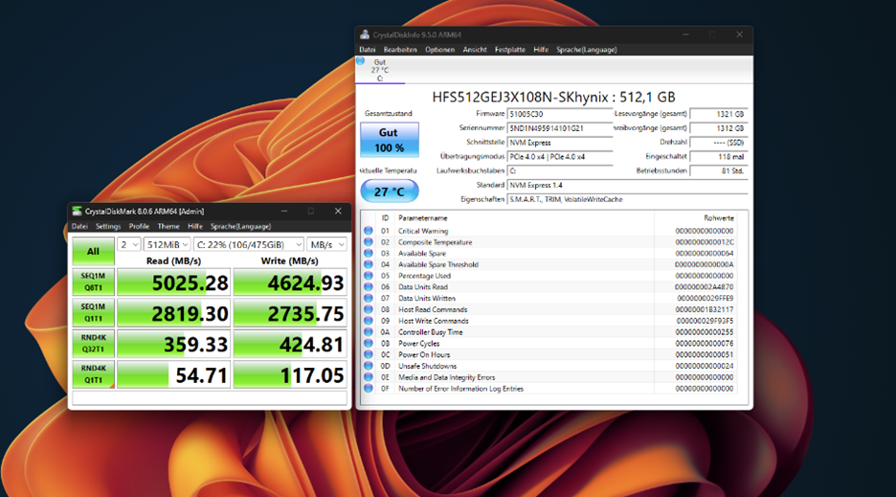Image resolution: width=896 pixels, height=497 pixels.
Task: Open Festplatte menu in CrystalDiskInfo
Action: tap(509, 50)
